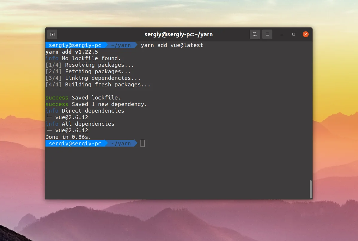Screen dimensions: 358x241
Task: Click the Resolving packages line
Action: pyautogui.click(x=90, y=65)
